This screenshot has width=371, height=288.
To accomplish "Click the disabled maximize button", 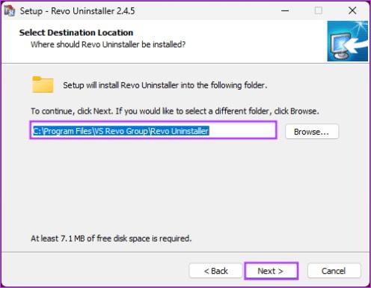I will point(319,10).
